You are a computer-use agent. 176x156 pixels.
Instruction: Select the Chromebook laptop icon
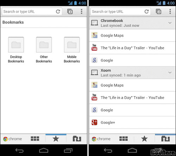click(94, 23)
